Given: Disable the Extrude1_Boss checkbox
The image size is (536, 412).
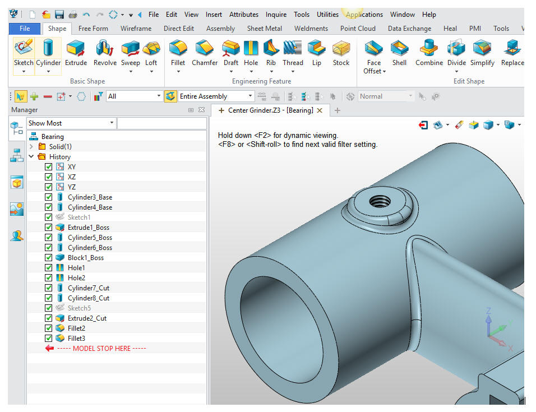Looking at the screenshot, I should coord(49,228).
